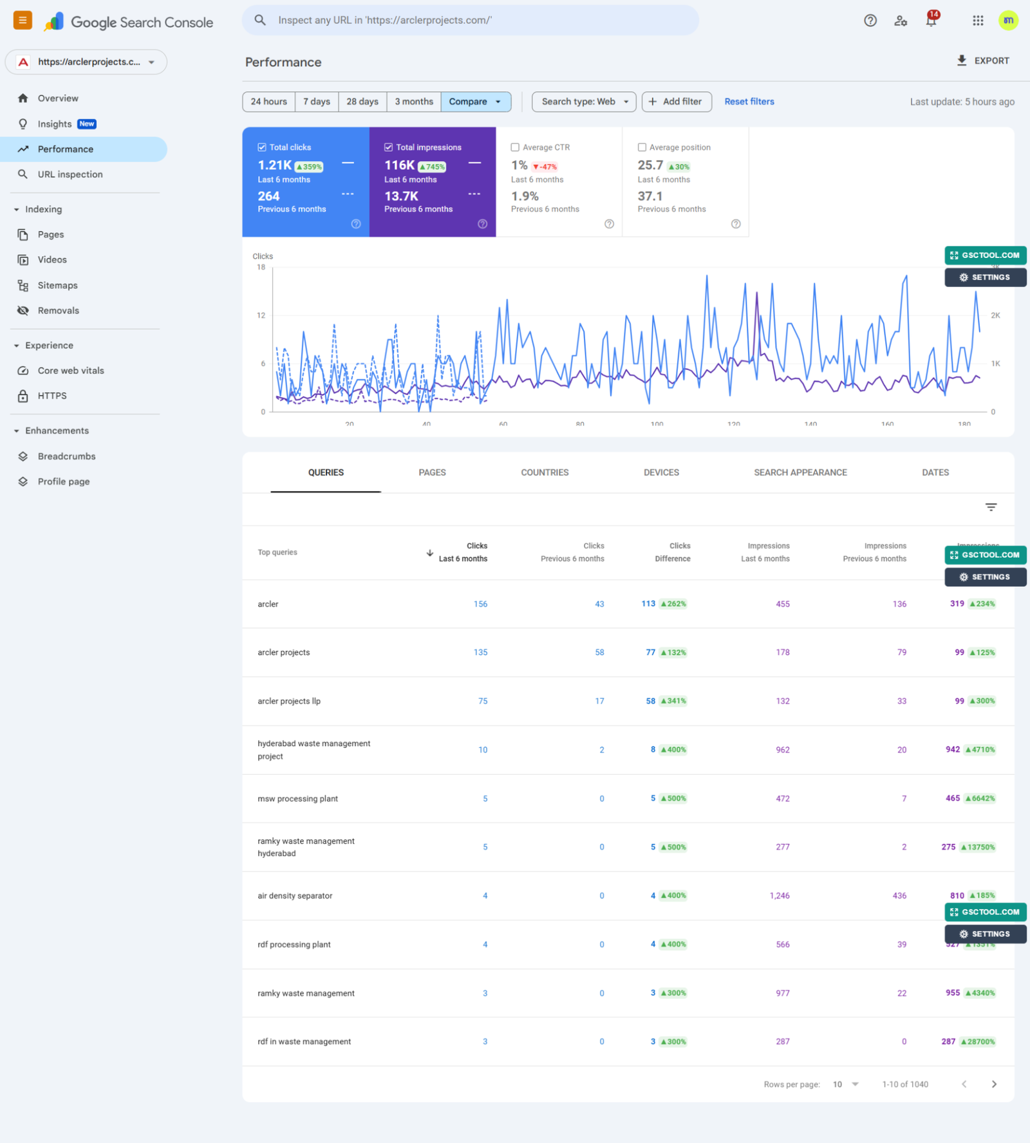Go to next page of results
Viewport: 1030px width, 1143px height.
[x=993, y=1084]
